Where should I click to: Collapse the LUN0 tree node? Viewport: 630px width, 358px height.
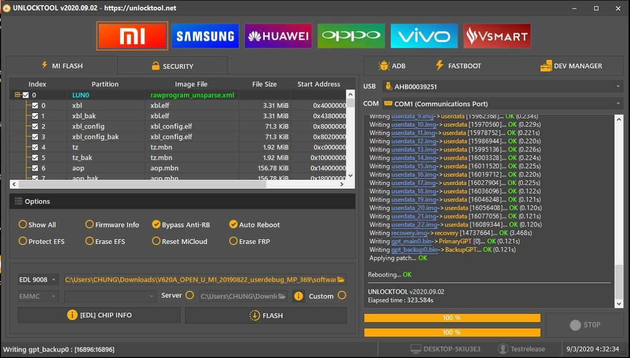[17, 95]
